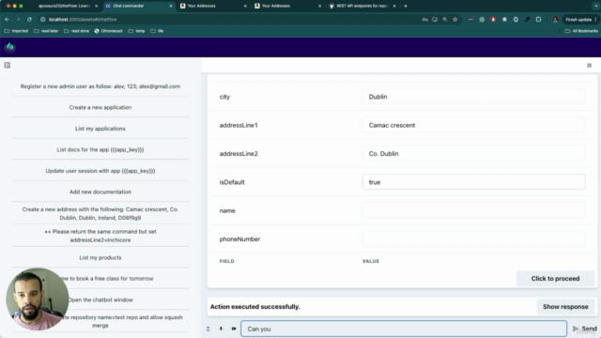Image resolution: width=601 pixels, height=338 pixels.
Task: Reload the page with the refresh icon
Action: pyautogui.click(x=29, y=19)
